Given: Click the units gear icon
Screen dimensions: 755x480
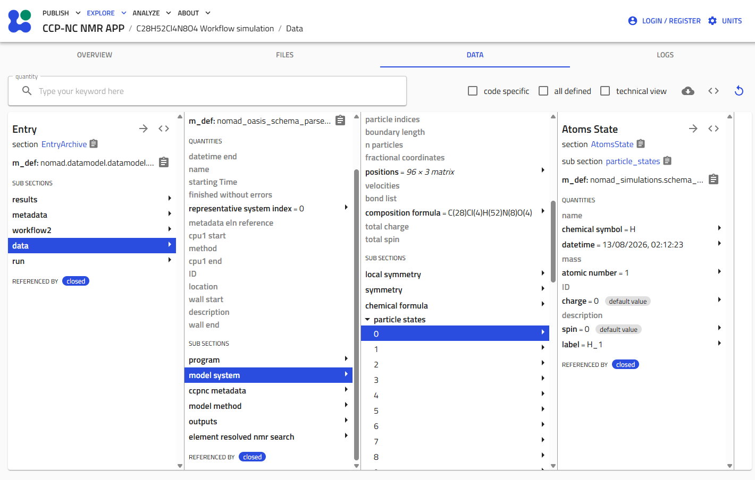Looking at the screenshot, I should coord(712,21).
